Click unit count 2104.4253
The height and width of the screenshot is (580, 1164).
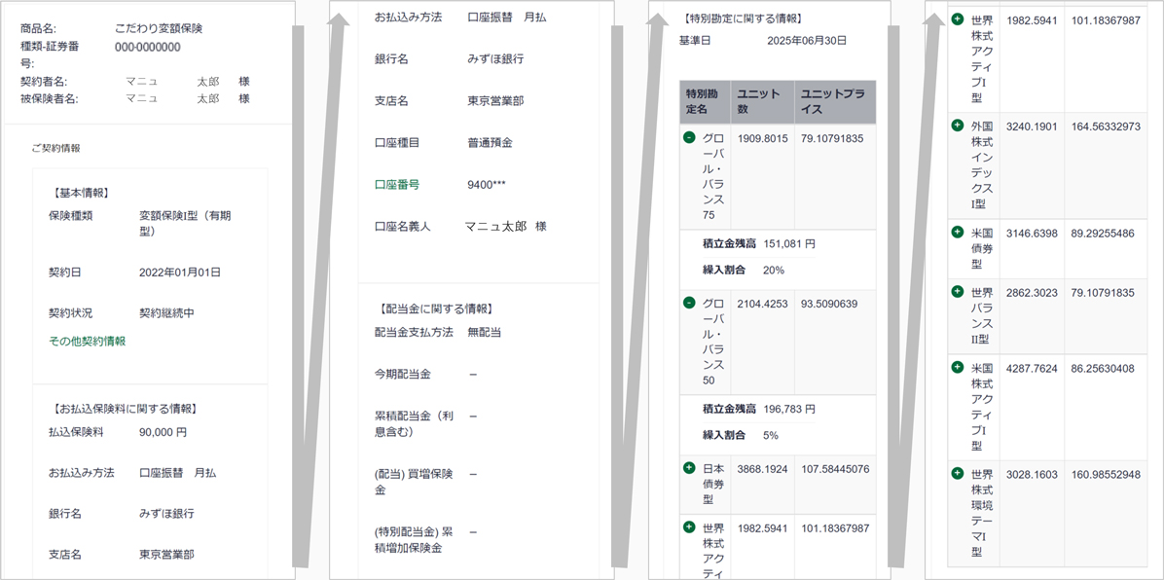pyautogui.click(x=762, y=303)
